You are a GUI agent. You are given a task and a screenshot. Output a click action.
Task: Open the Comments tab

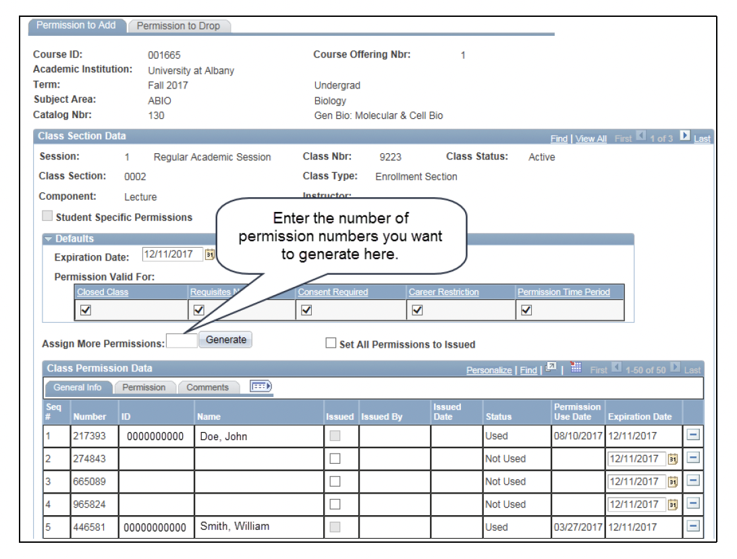pos(207,388)
